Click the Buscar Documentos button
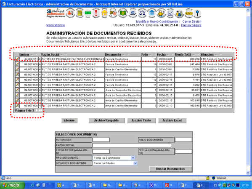Screen dimensions: 252x189 (x=170, y=169)
